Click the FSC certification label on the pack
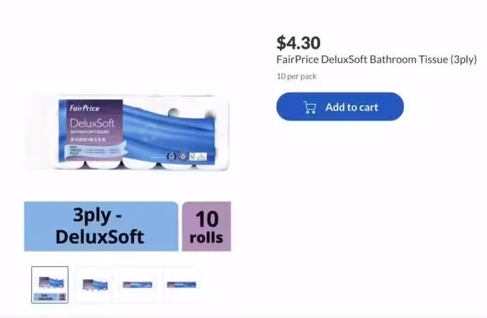 [x=198, y=157]
